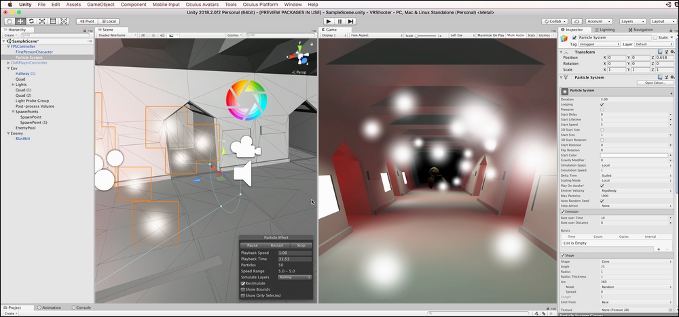The width and height of the screenshot is (679, 317).
Task: Toggle scene effects image icon
Action: 171,35
